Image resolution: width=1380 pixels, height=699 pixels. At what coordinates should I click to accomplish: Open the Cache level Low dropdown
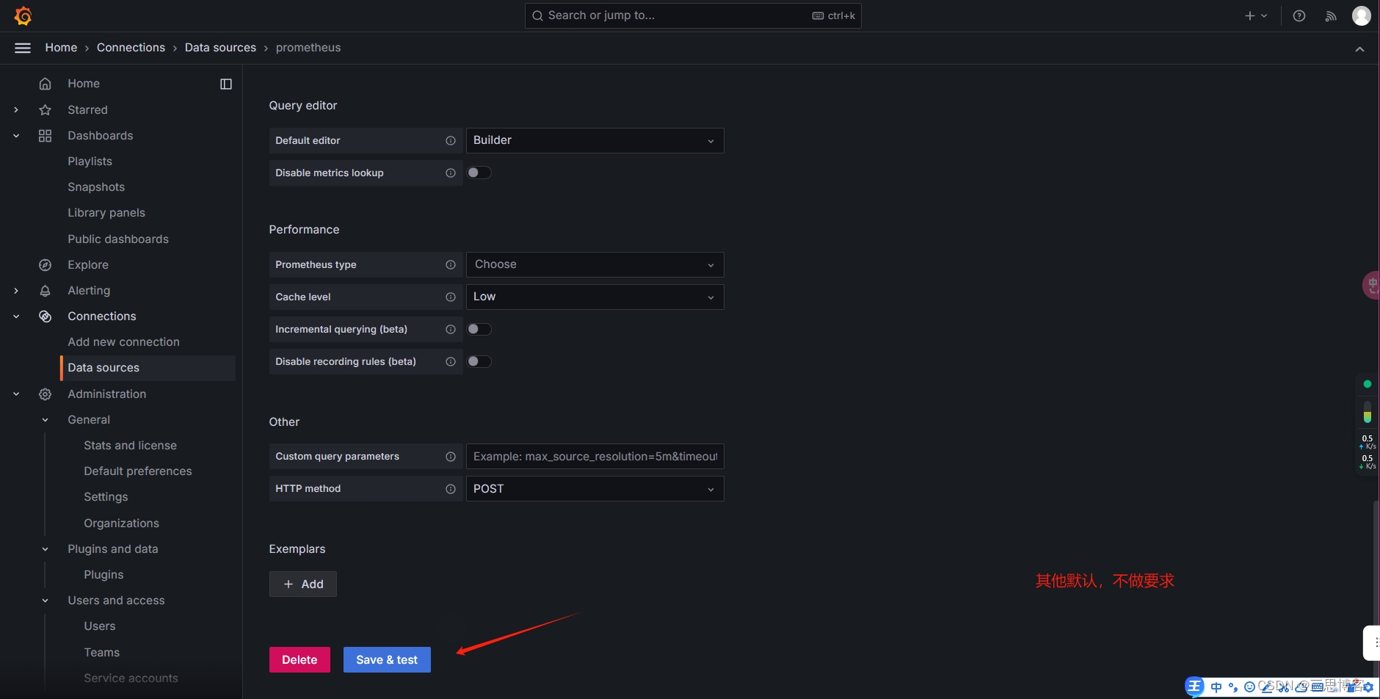click(595, 297)
